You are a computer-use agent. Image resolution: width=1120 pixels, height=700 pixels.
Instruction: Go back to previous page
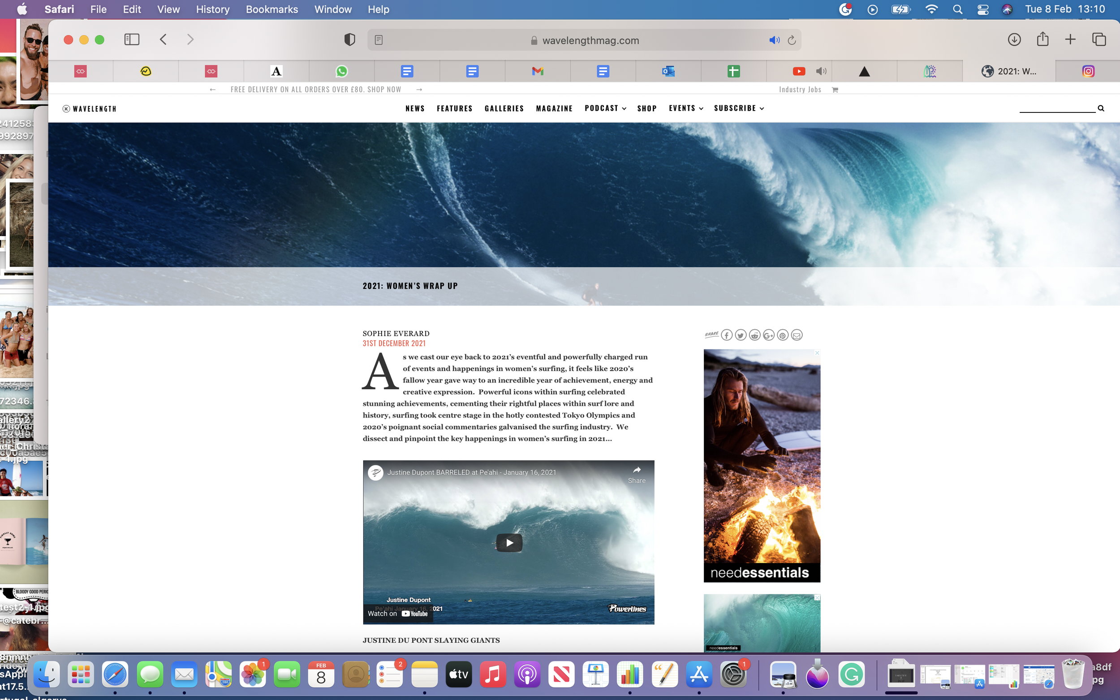(x=163, y=40)
